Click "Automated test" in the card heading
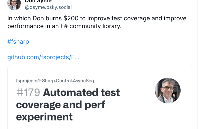 click(81, 92)
